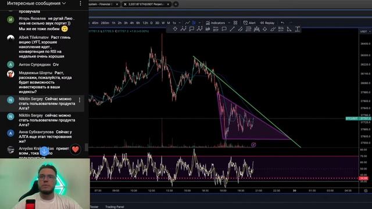Pick the text label tool

297,29
